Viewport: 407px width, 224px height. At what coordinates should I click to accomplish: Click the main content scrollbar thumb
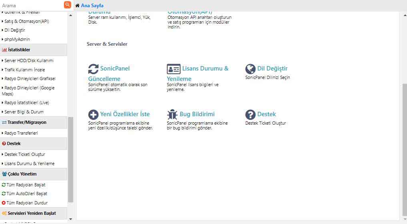pos(405,150)
